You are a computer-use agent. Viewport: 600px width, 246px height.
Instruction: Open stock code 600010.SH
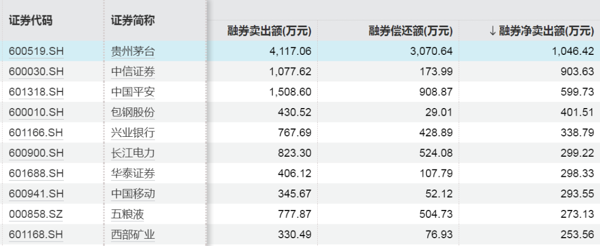coord(36,112)
